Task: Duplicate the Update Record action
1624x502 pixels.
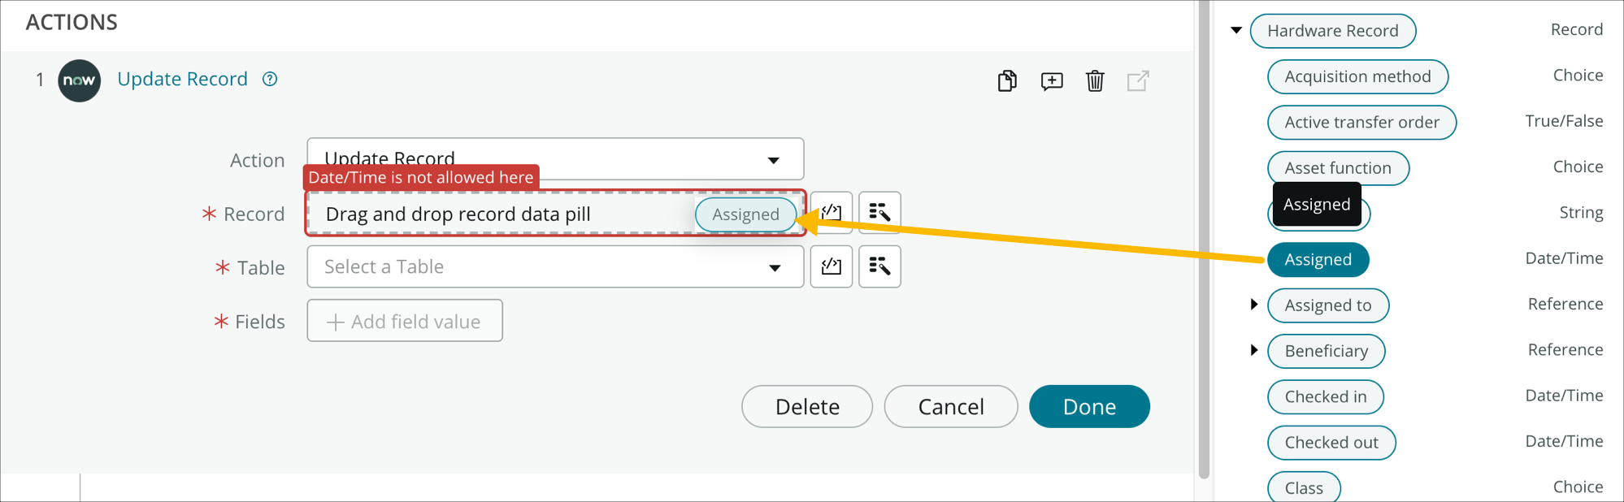Action: point(1007,80)
